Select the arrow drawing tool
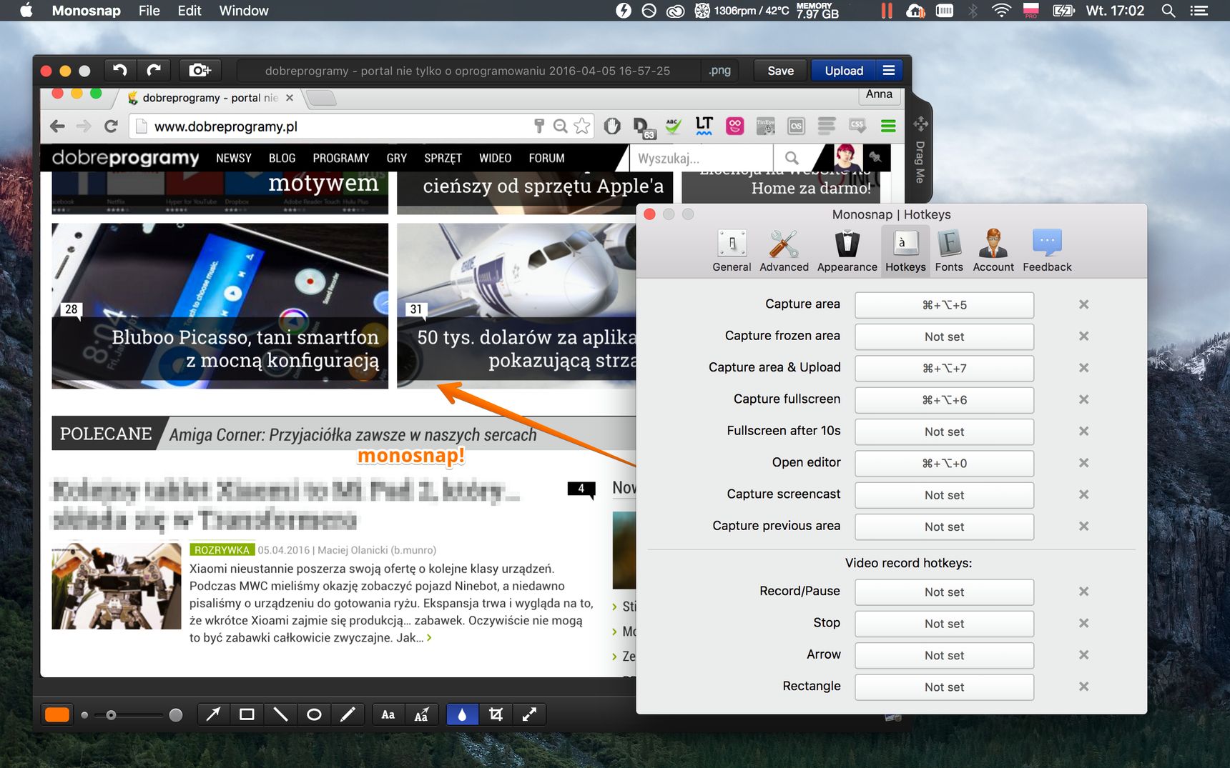Viewport: 1230px width, 768px height. (x=213, y=714)
